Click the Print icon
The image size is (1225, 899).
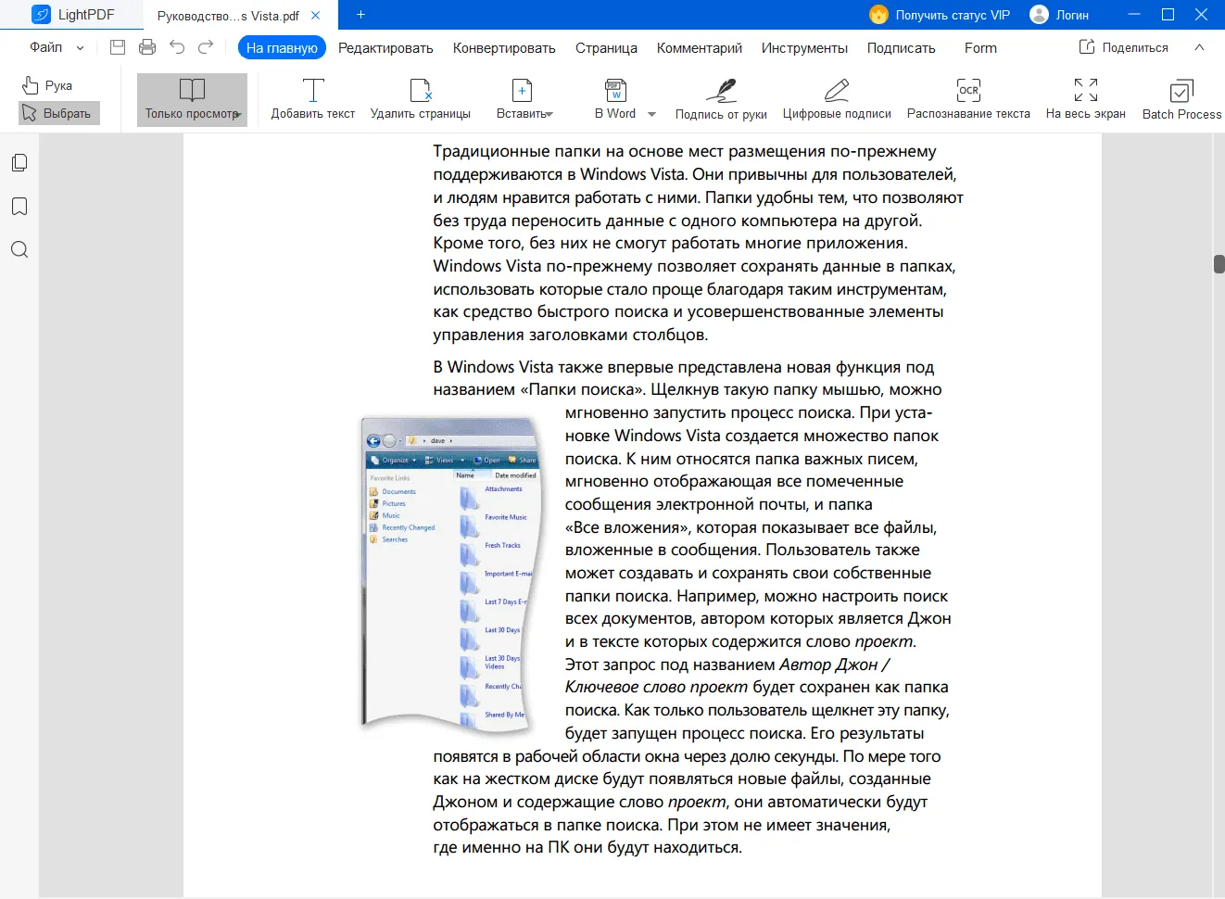click(147, 47)
